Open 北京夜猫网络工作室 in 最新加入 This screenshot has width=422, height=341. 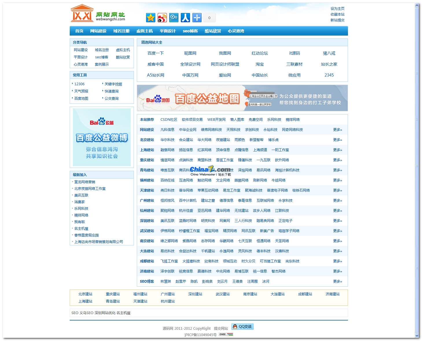[90, 189]
